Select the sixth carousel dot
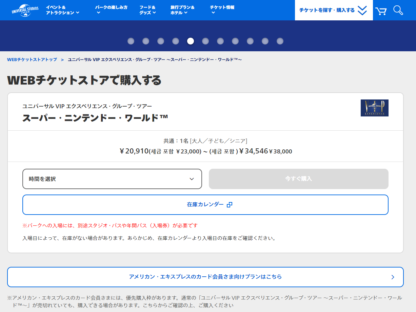The image size is (416, 312). tap(205, 41)
